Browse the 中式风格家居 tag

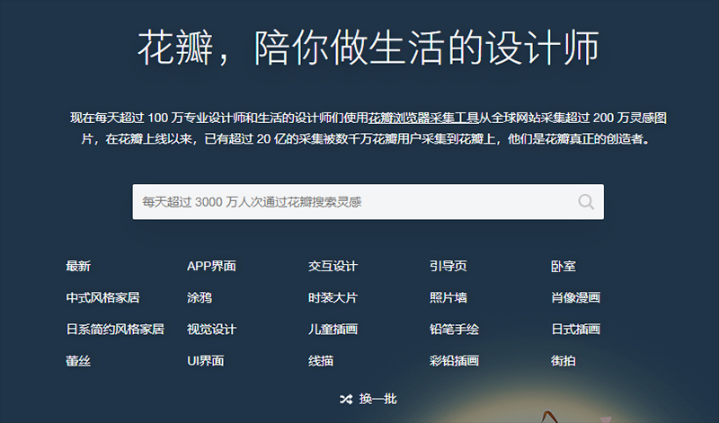coord(102,297)
